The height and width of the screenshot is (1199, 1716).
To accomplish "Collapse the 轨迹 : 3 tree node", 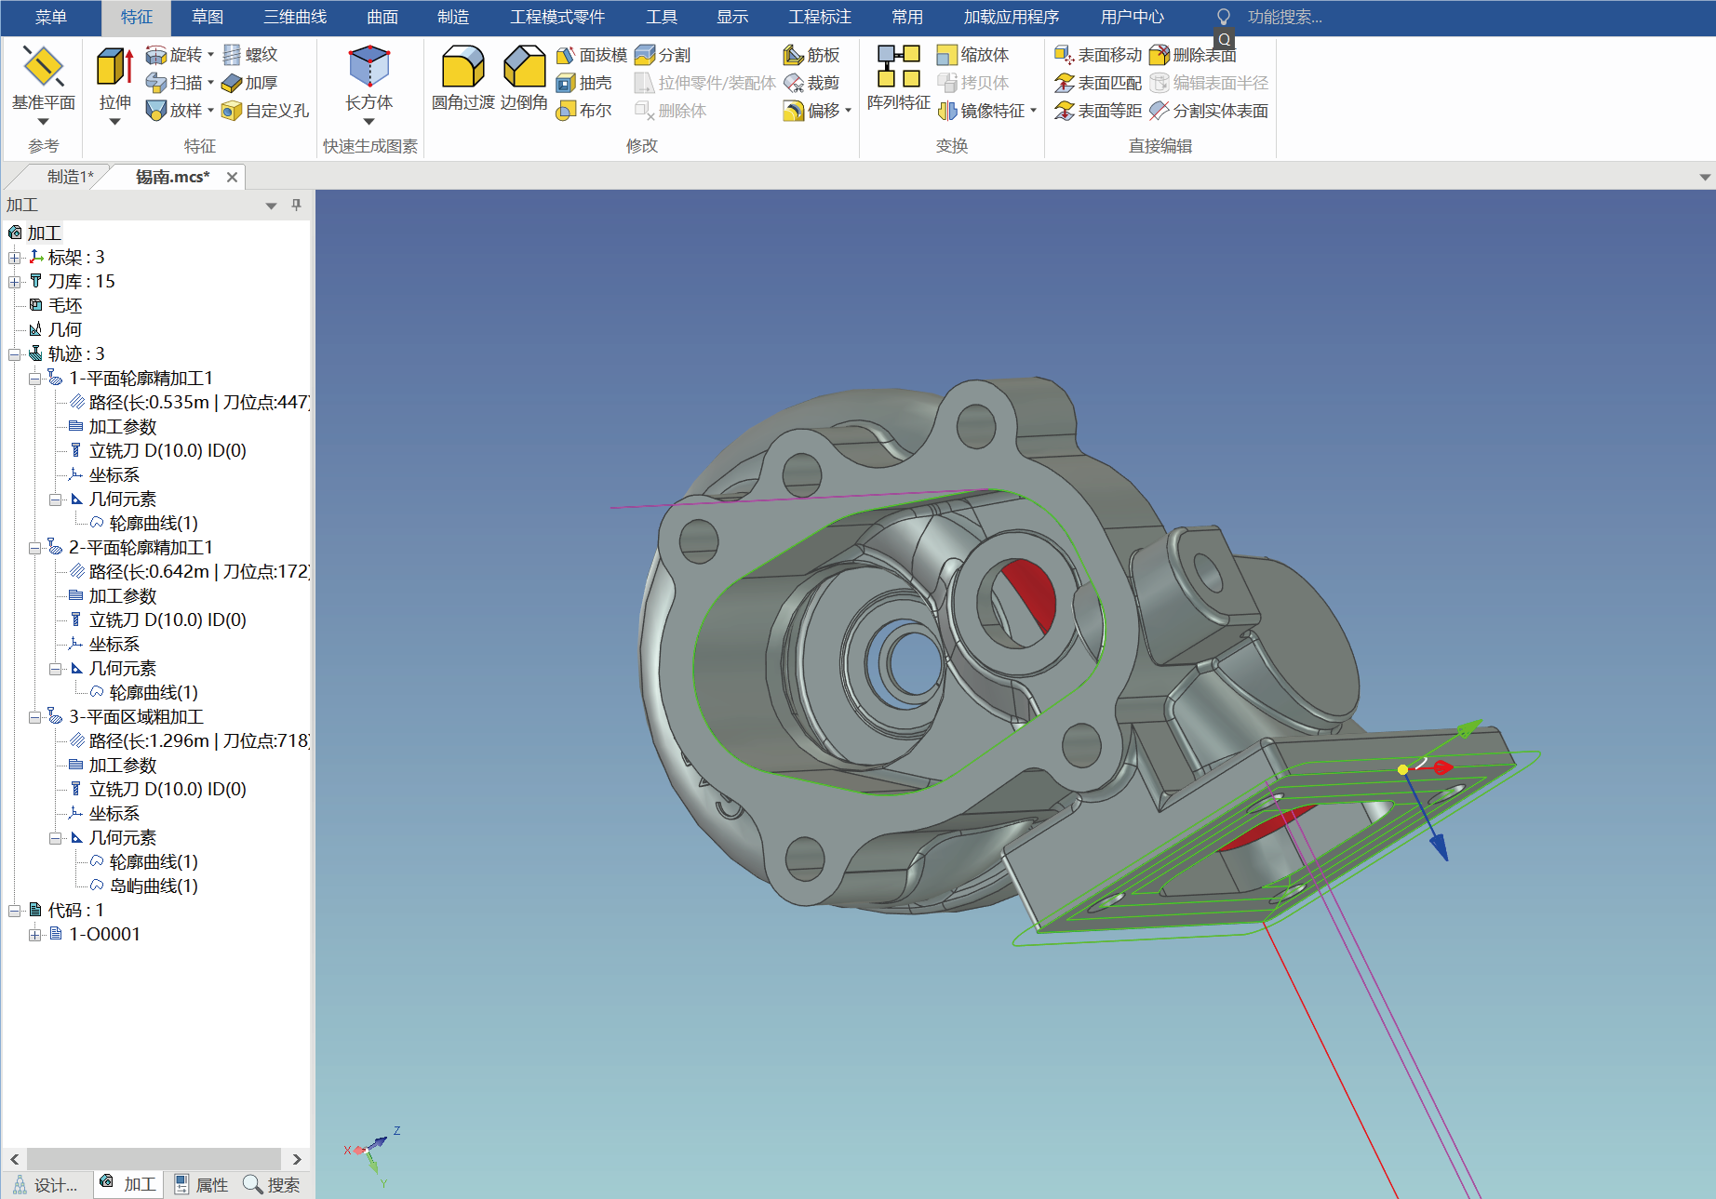I will click(x=15, y=354).
